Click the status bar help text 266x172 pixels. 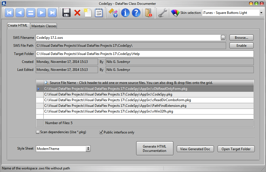pyautogui.click(x=36, y=168)
